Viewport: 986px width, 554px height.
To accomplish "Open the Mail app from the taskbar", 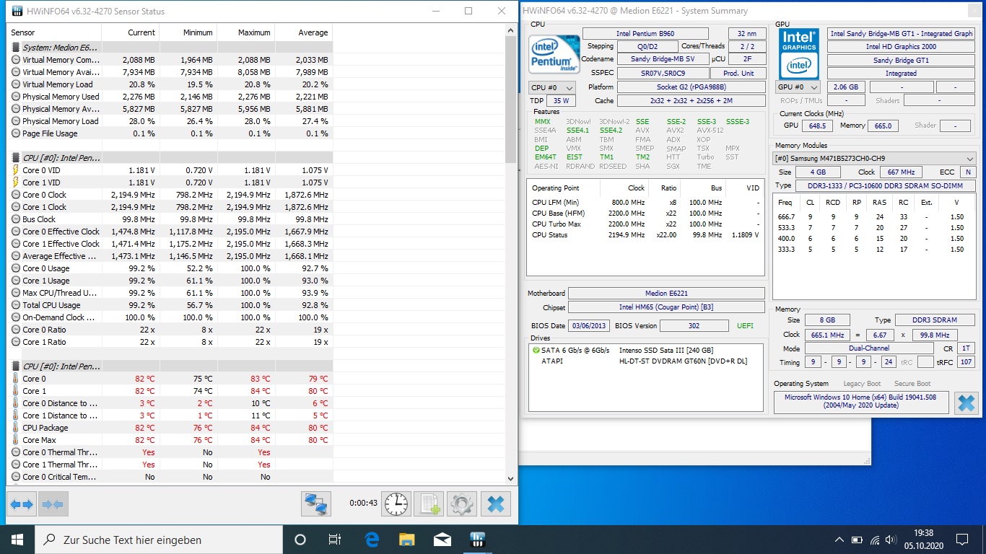I will [442, 540].
